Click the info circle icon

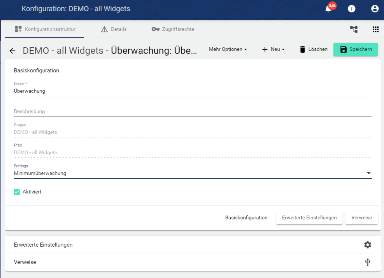[x=351, y=9]
